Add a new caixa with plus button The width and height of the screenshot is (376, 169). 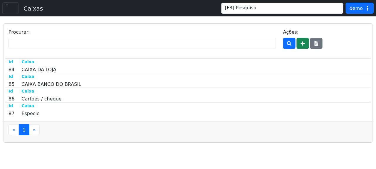(x=303, y=43)
